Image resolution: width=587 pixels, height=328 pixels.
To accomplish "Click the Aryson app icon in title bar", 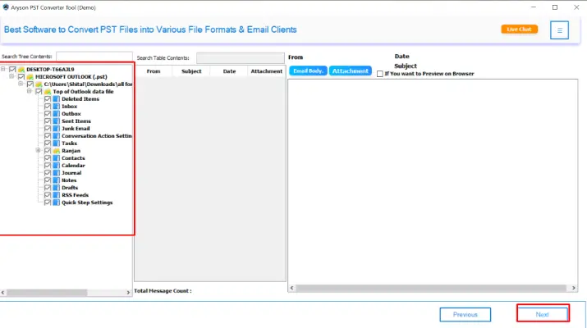I will click(6, 7).
